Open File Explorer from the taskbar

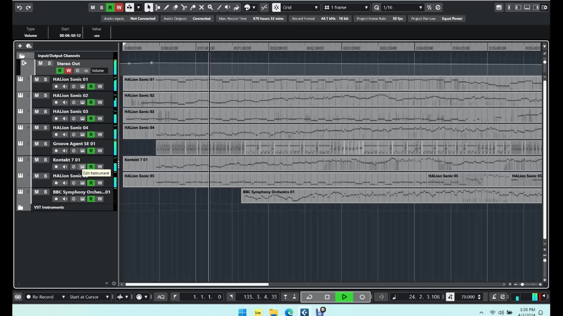click(x=274, y=312)
